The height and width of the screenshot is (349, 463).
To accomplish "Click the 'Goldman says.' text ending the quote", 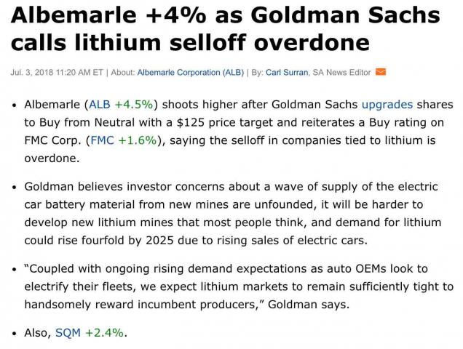I will coord(309,305).
